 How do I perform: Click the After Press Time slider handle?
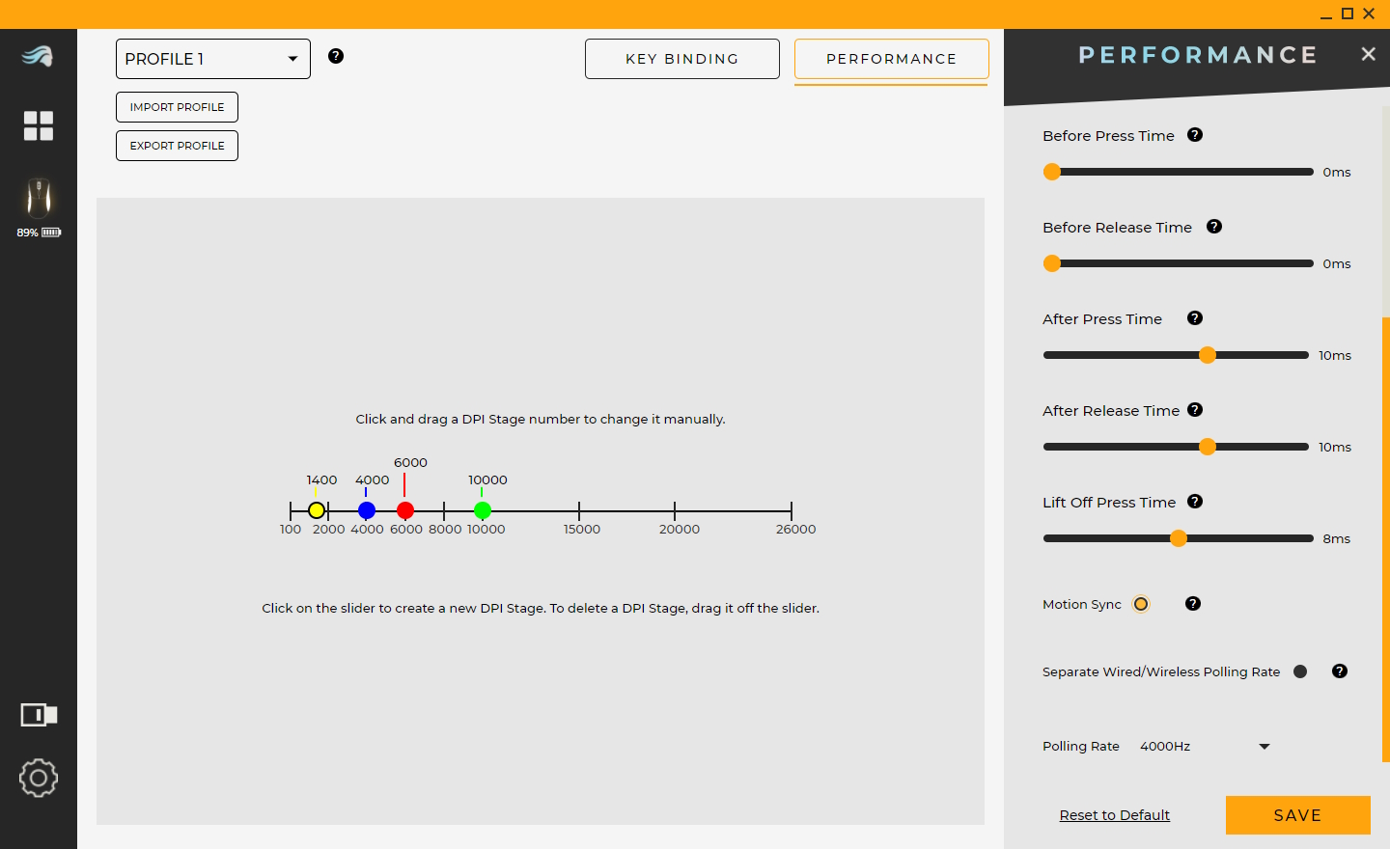tap(1208, 355)
